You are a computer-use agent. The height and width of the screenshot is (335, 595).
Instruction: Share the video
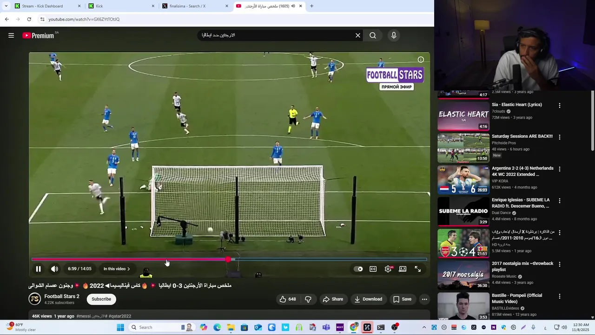333,299
